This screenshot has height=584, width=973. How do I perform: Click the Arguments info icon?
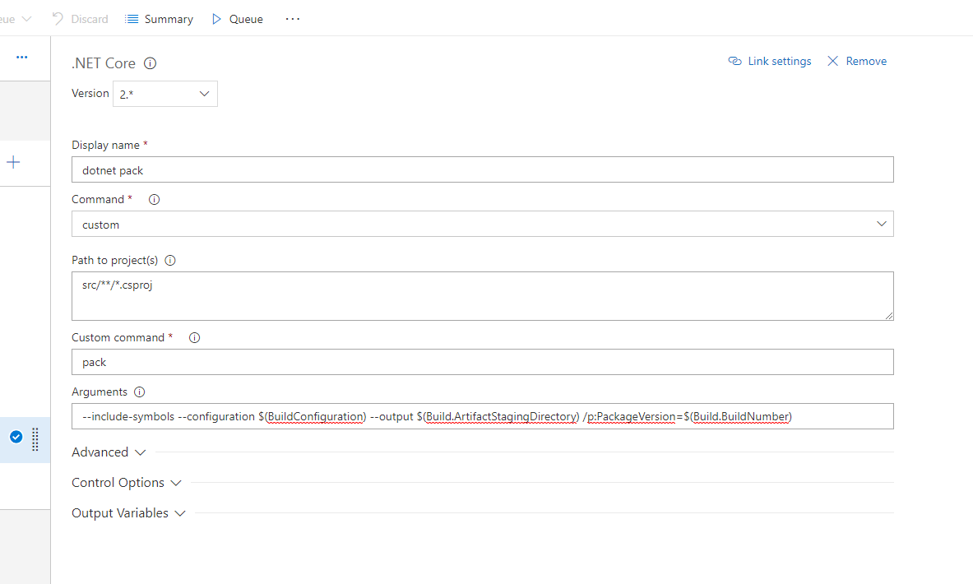tap(140, 392)
